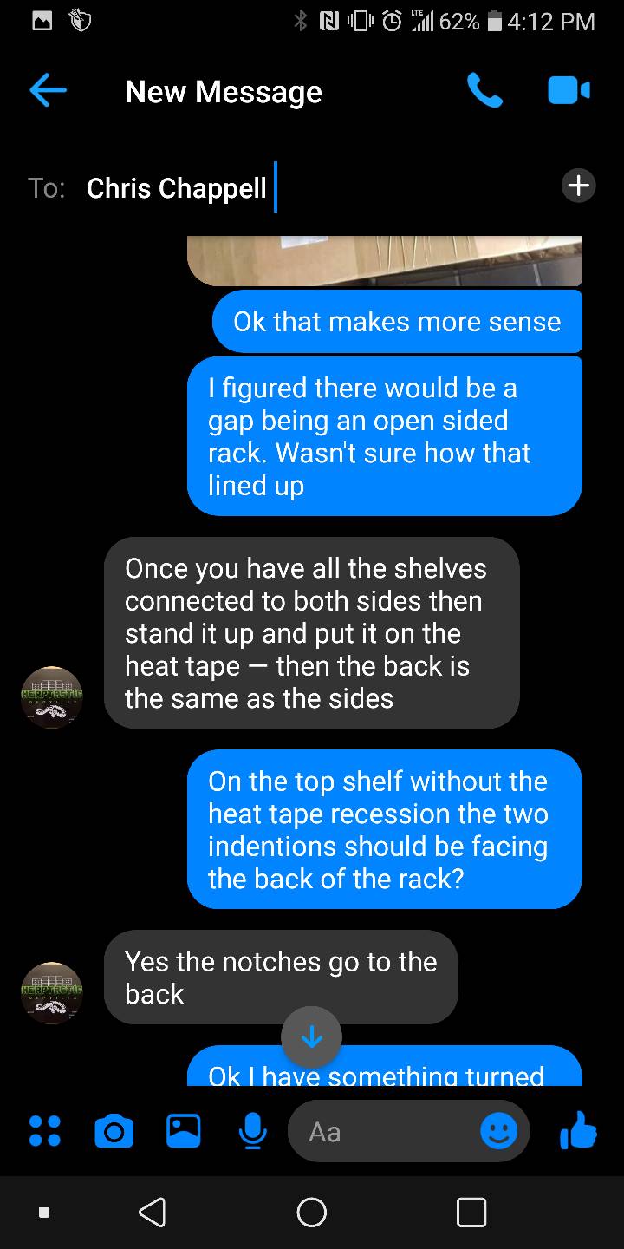Image resolution: width=624 pixels, height=1249 pixels.
Task: Open the emoji picker smiley
Action: [x=499, y=1131]
